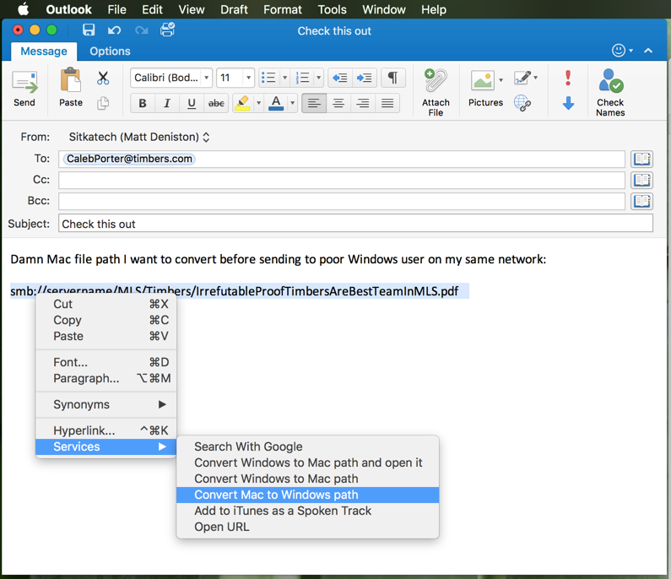Open the Calibri font name dropdown
671x579 pixels.
point(206,78)
